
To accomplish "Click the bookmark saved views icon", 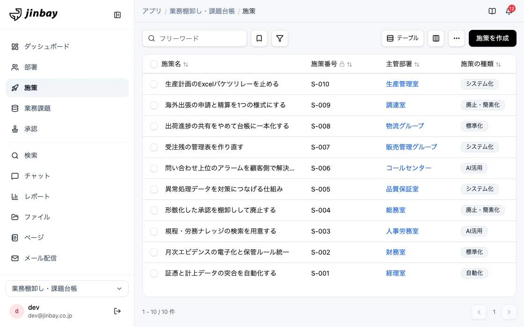I will tap(259, 38).
